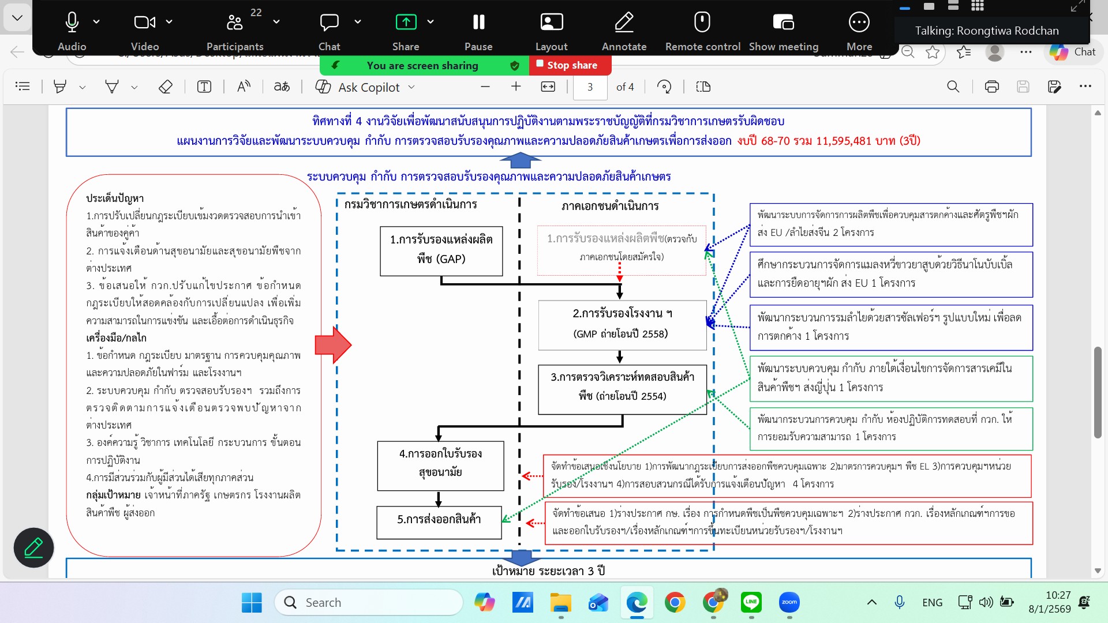Viewport: 1108px width, 623px height.
Task: Mute microphone with Audio button
Action: (x=72, y=22)
